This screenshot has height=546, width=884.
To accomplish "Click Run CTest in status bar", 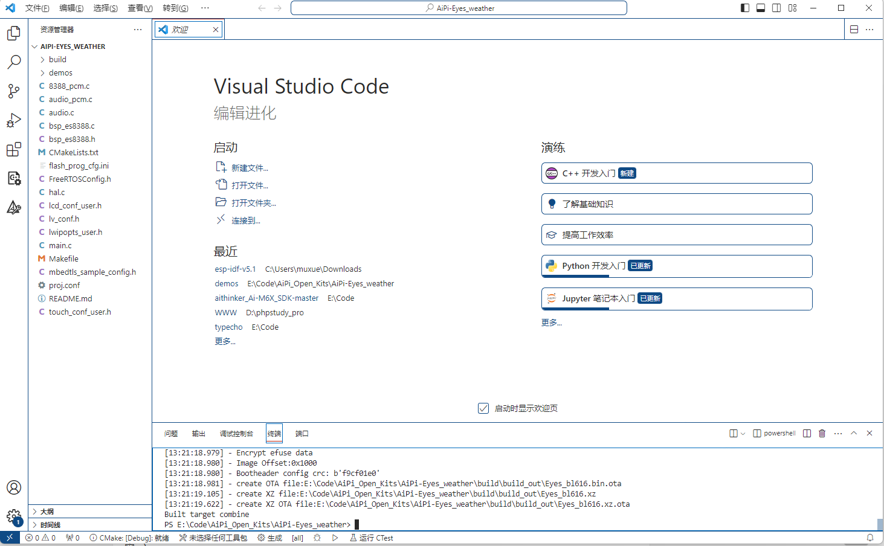I will click(x=371, y=538).
